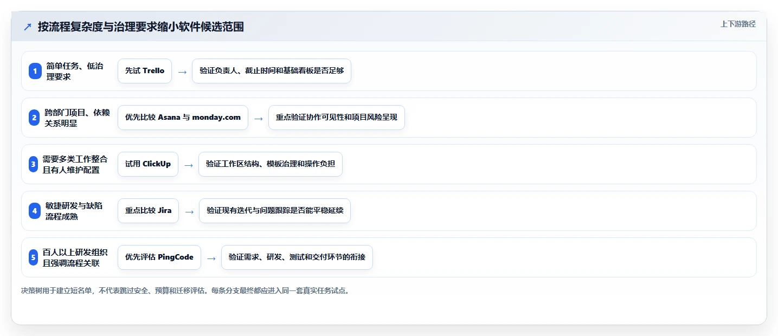Select the 重点比较 Jira box
This screenshot has height=336, width=778.
[148, 211]
